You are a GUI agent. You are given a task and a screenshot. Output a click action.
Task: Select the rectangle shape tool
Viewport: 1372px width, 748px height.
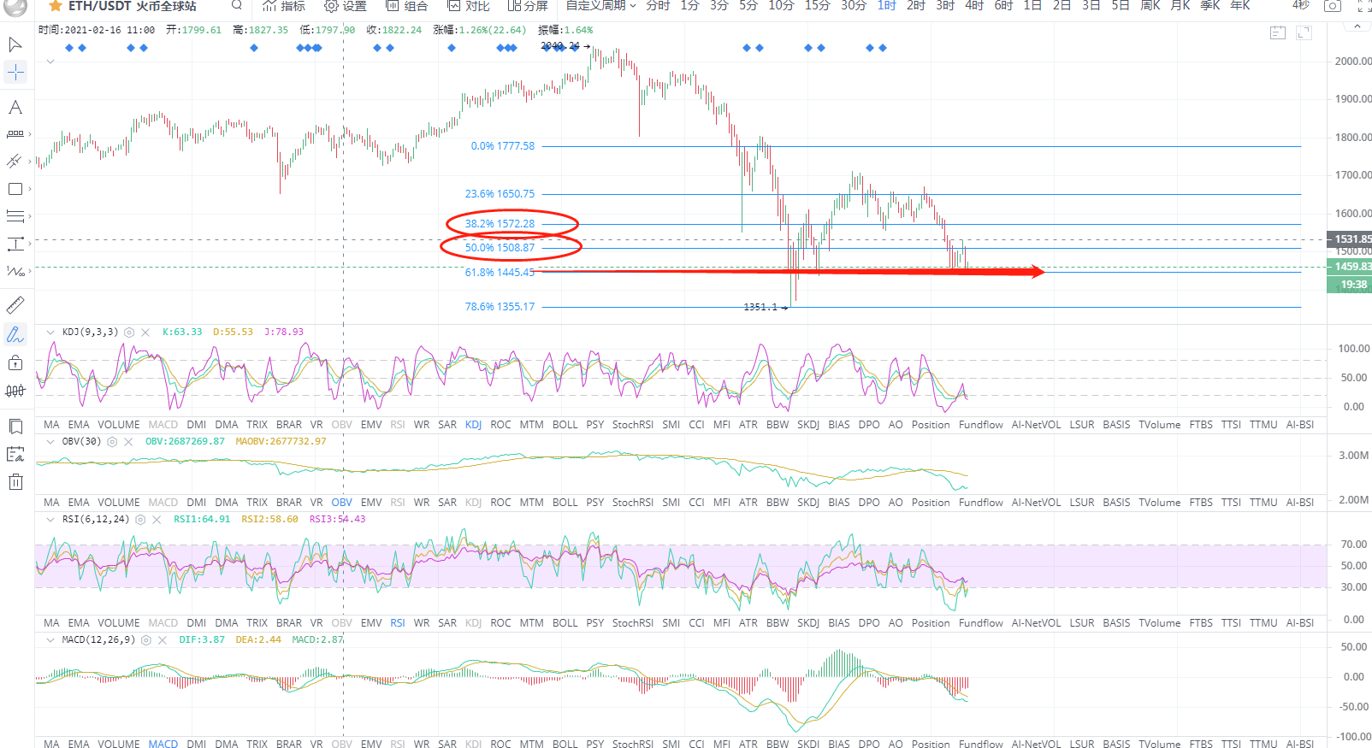pyautogui.click(x=15, y=189)
